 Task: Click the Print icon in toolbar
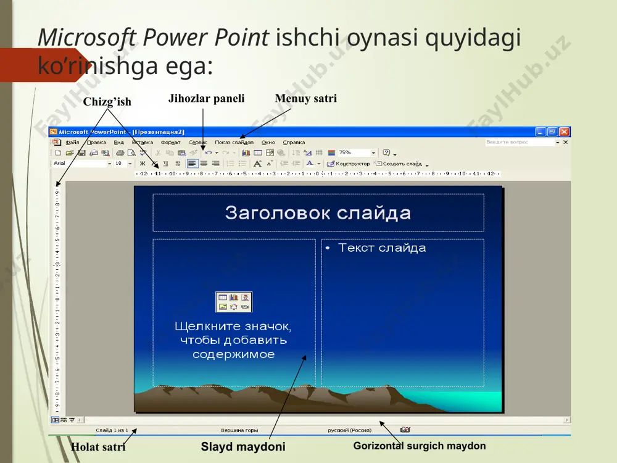pyautogui.click(x=120, y=152)
